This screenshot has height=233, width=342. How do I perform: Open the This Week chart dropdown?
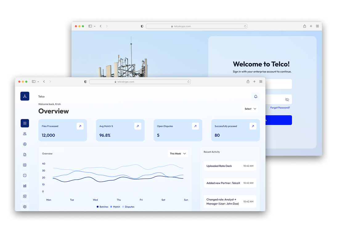[x=178, y=153]
